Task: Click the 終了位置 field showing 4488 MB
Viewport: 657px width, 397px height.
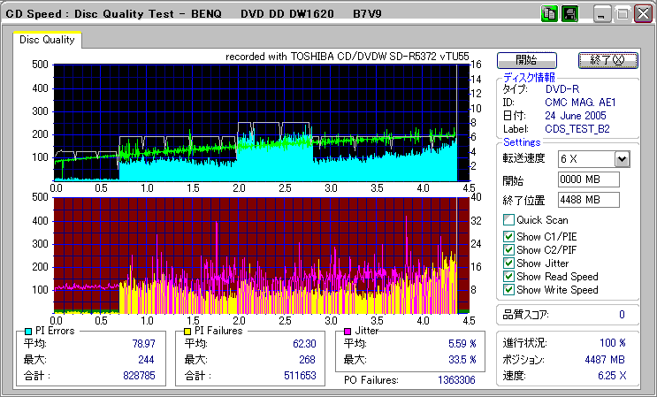Action: (588, 199)
